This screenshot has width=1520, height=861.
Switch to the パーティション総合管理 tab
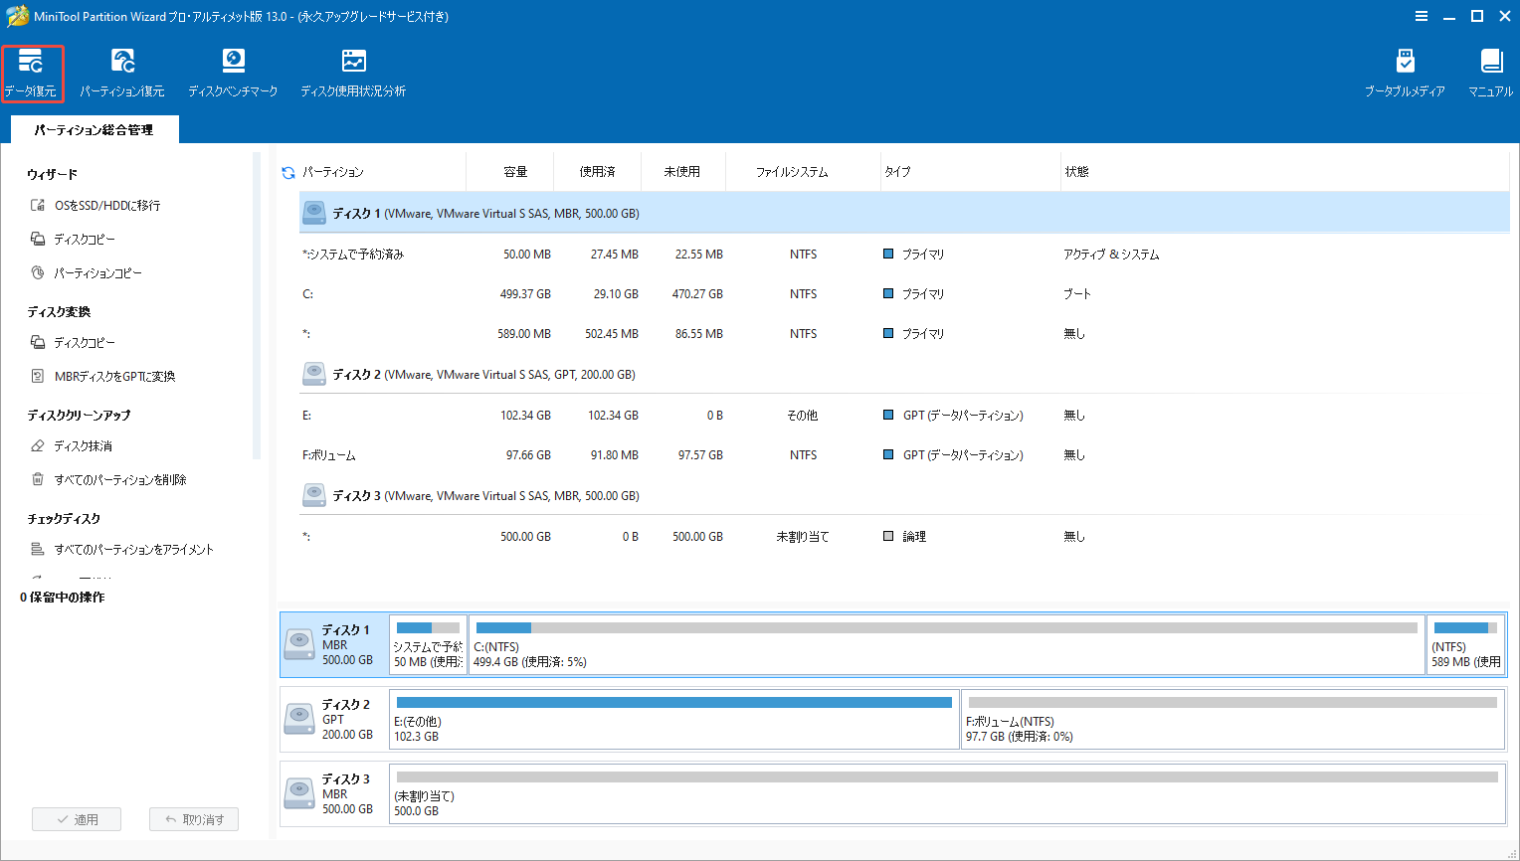(x=95, y=129)
